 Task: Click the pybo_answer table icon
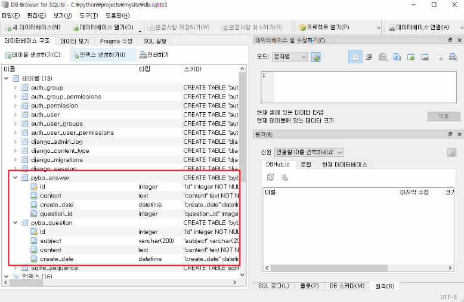[x=25, y=178]
